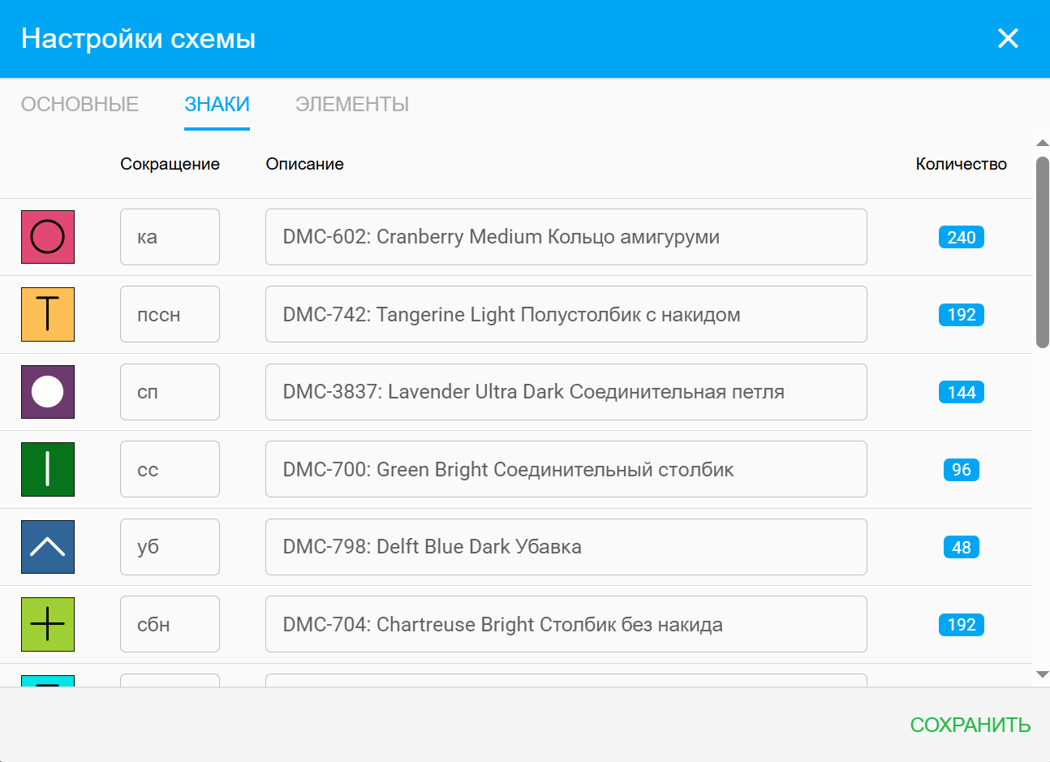The image size is (1050, 762).
Task: Click the Delft Blue Dark description field
Action: [566, 547]
